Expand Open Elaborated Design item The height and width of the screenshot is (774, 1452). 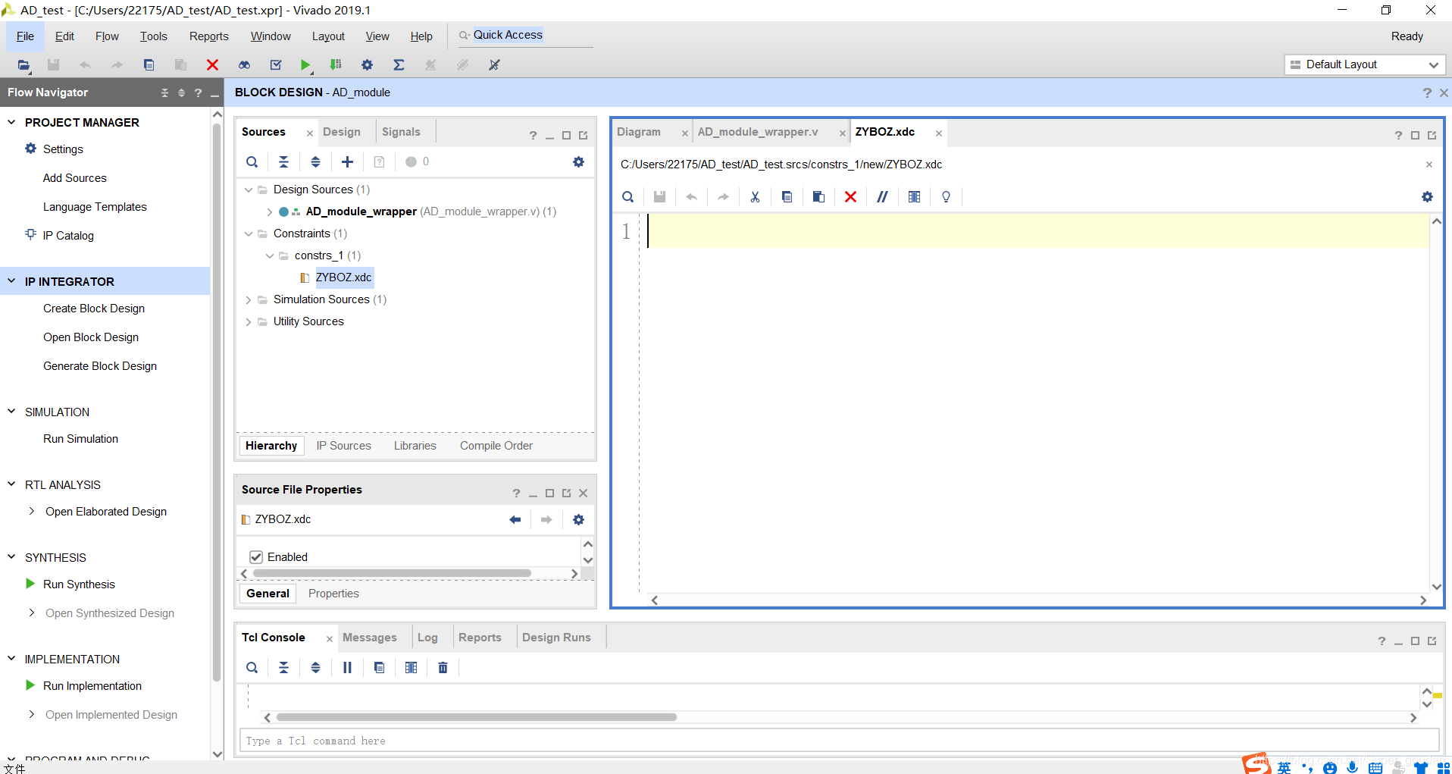point(31,512)
